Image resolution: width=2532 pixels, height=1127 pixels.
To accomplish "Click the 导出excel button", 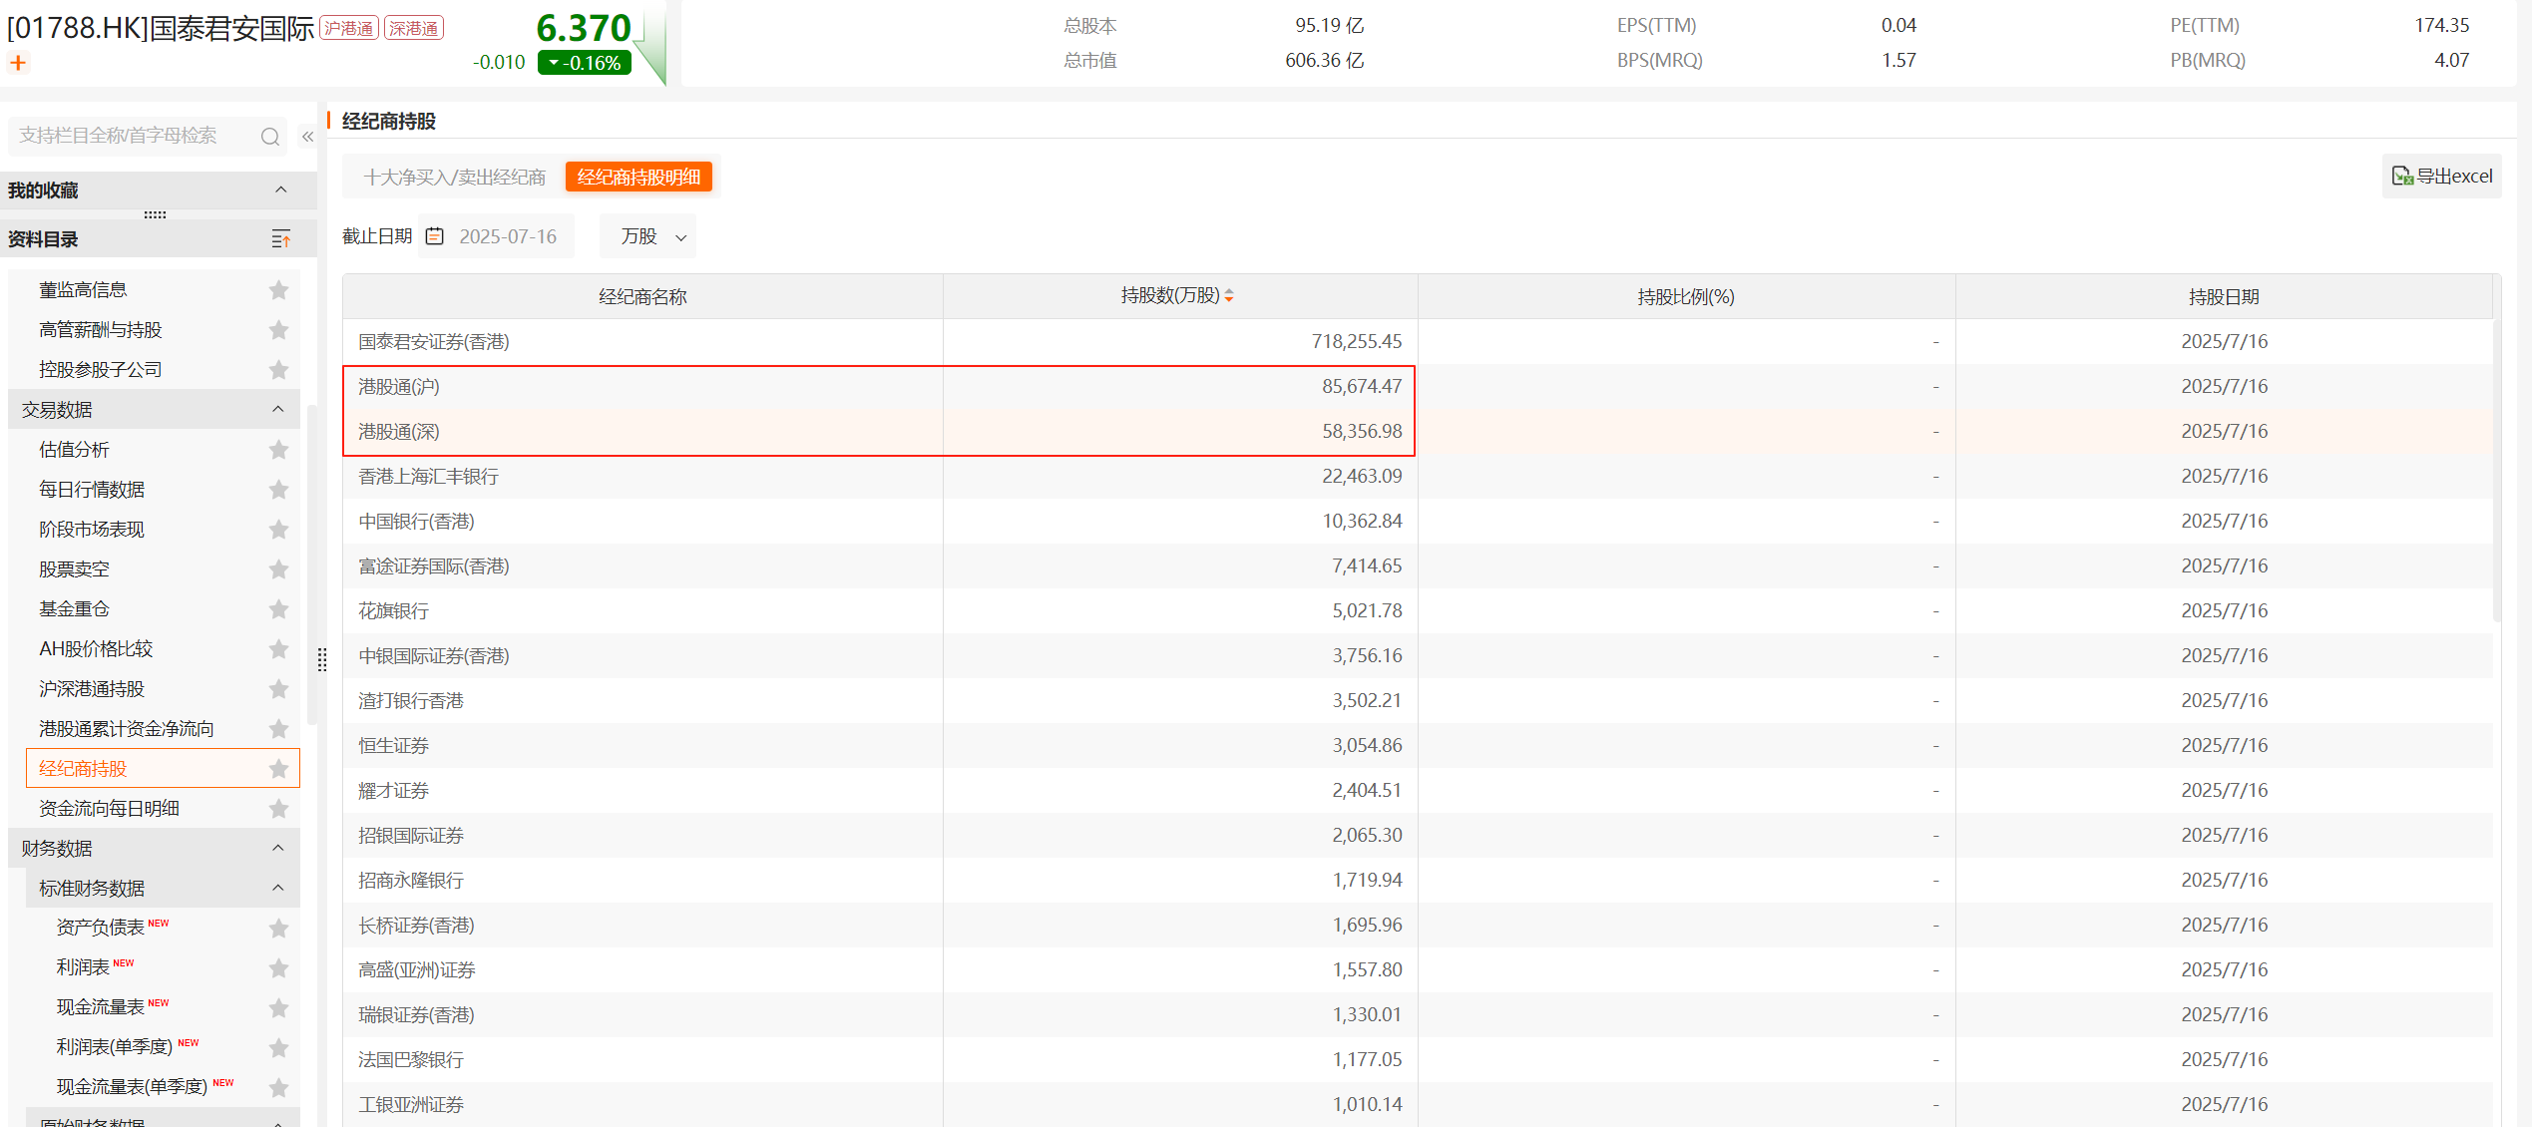I will (2441, 177).
